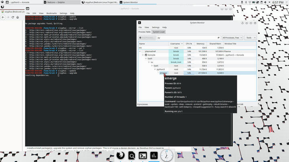Switch to the System Load tab
Screen dimensions: 289x162
point(159,32)
